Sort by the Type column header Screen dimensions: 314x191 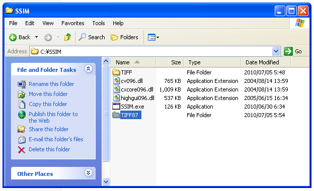pos(212,62)
